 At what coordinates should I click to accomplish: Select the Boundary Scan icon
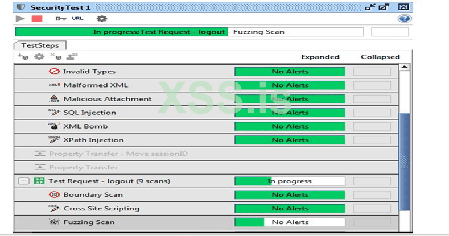click(54, 194)
